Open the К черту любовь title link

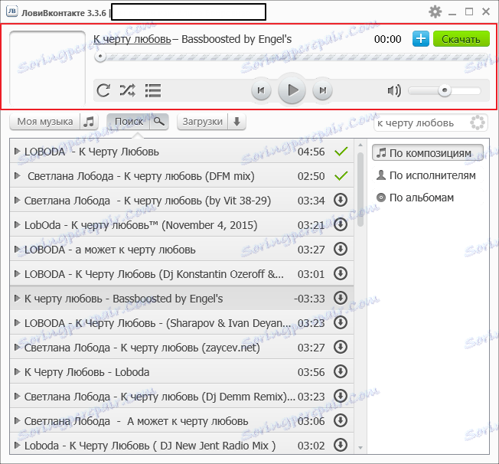pos(132,39)
